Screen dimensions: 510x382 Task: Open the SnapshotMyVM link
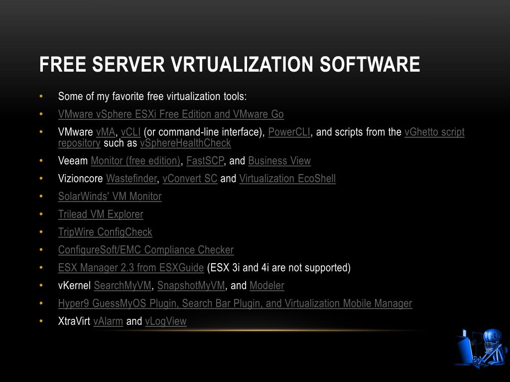(x=191, y=286)
